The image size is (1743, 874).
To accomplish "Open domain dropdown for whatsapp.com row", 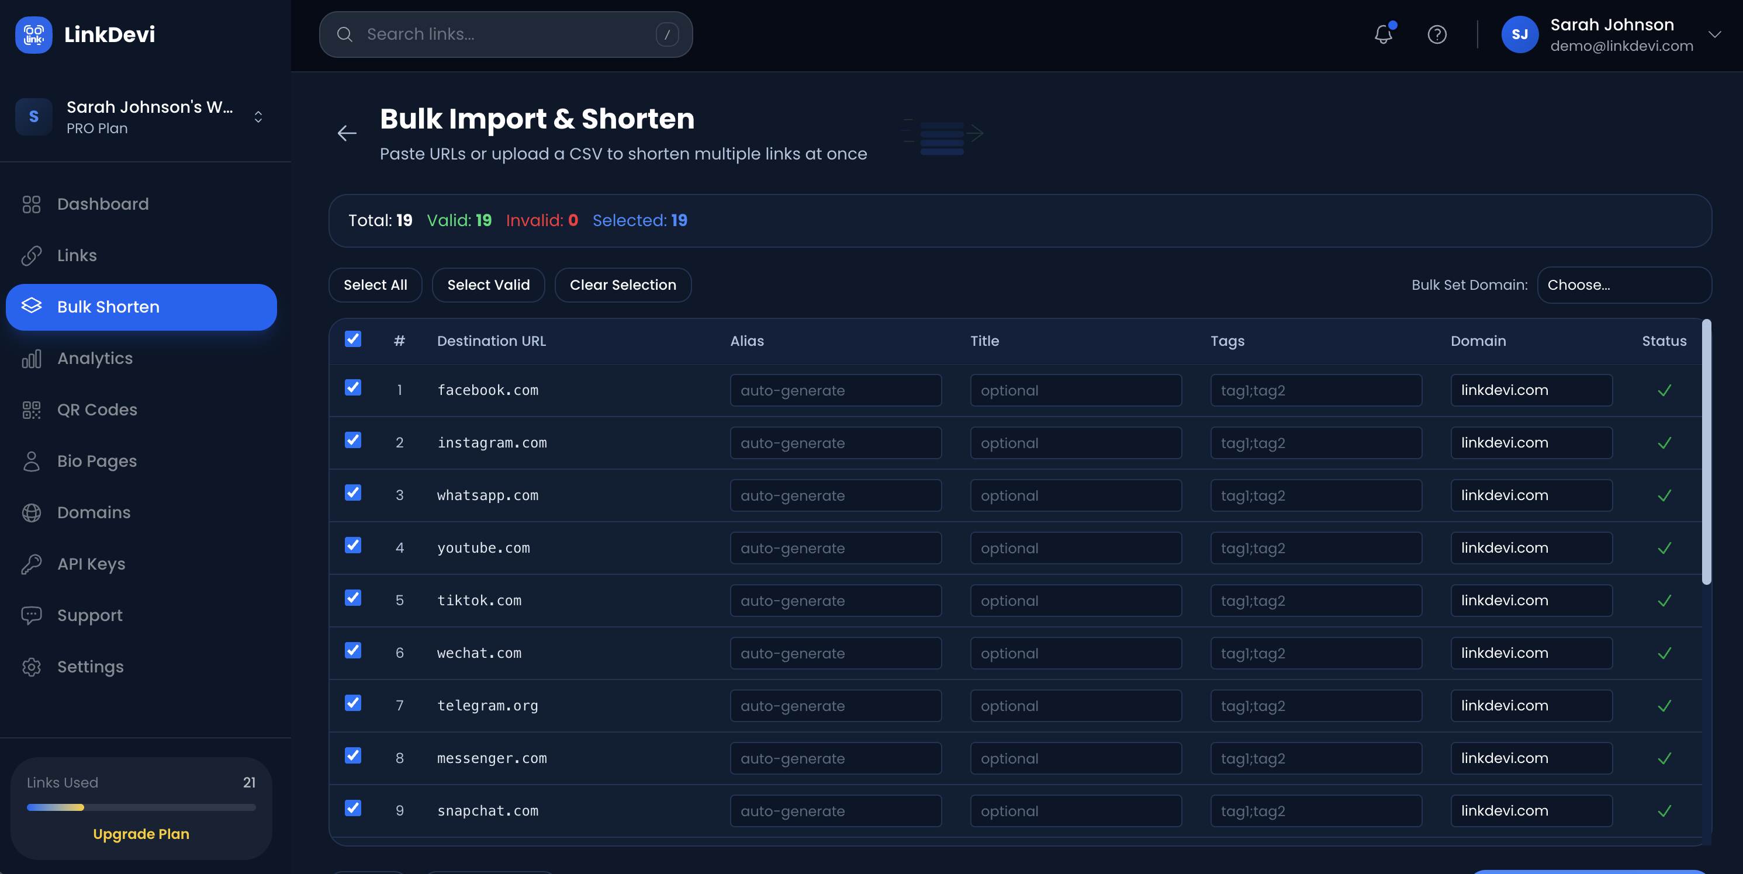I will pos(1531,495).
